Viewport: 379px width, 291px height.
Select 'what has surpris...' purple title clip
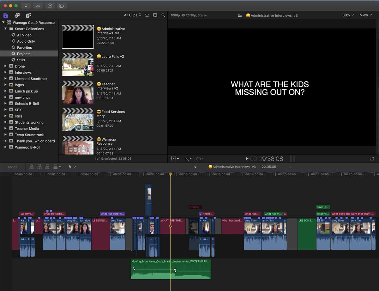(x=112, y=214)
